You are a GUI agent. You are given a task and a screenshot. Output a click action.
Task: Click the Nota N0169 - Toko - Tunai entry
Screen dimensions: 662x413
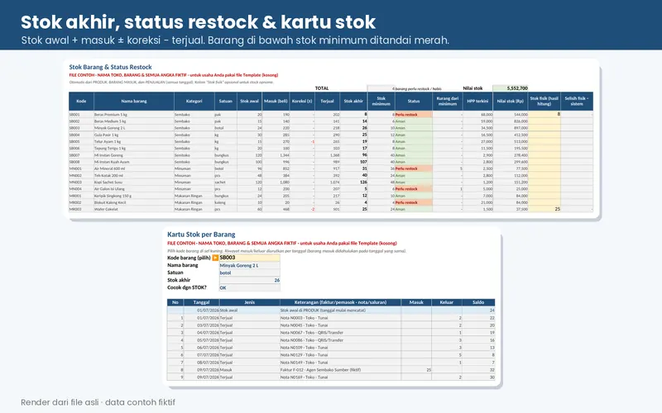[x=304, y=377]
